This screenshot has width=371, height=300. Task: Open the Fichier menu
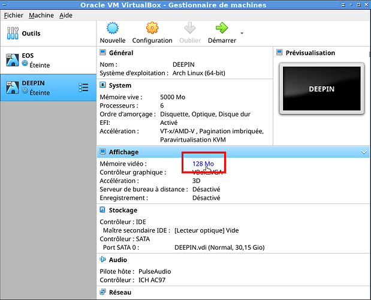point(14,16)
